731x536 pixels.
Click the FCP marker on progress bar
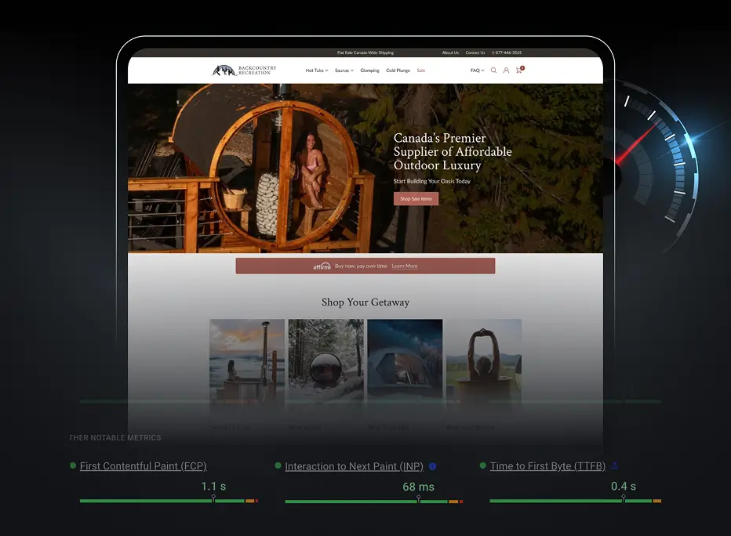click(x=213, y=498)
